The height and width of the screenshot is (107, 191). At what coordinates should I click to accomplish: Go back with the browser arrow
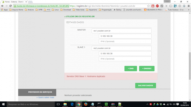pyautogui.click(x=2, y=6)
